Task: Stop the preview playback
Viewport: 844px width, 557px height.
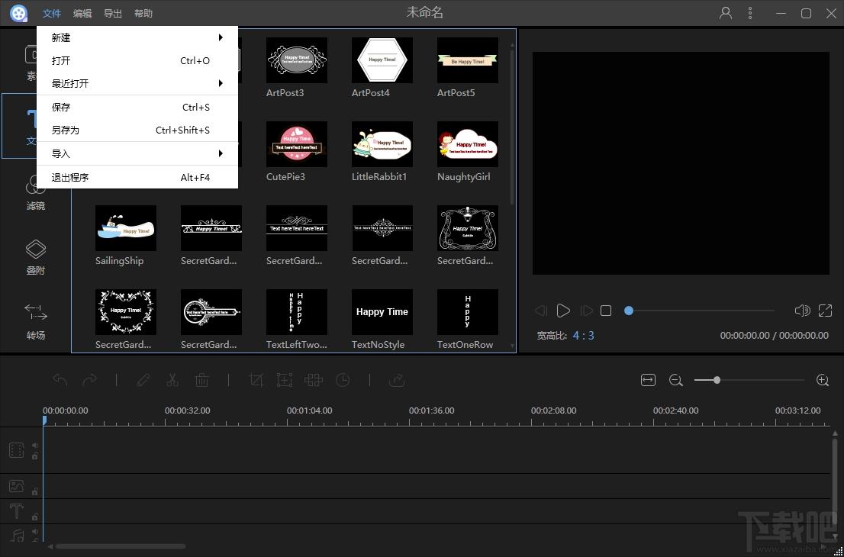Action: click(x=606, y=311)
